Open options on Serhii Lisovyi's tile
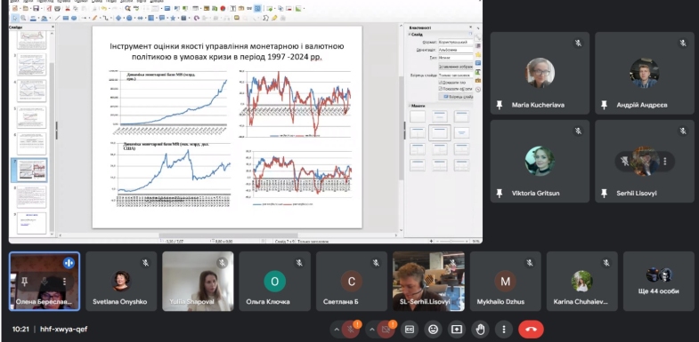Image resolution: width=699 pixels, height=342 pixels. 665,162
